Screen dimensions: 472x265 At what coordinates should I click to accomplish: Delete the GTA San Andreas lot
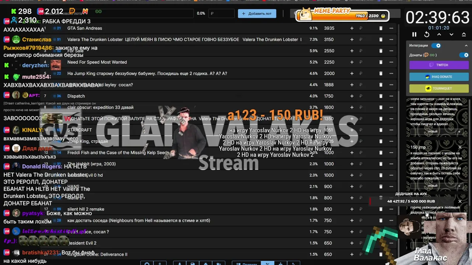click(381, 28)
